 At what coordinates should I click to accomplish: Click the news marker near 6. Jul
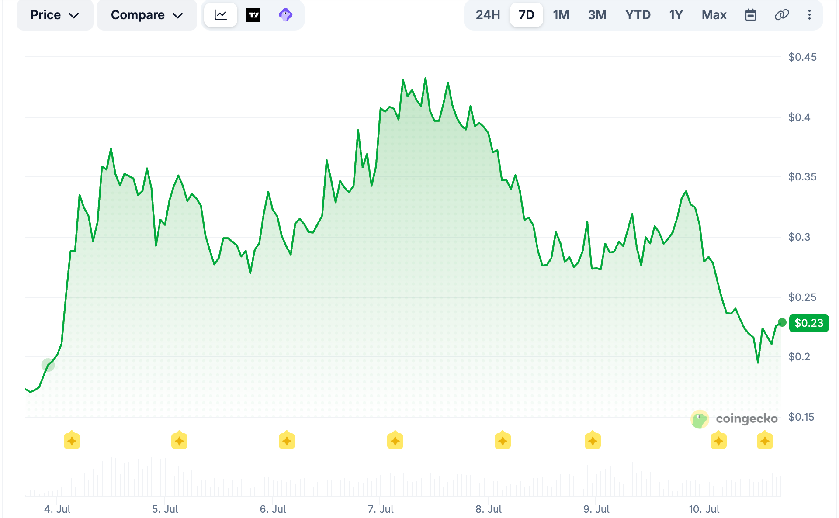[287, 441]
